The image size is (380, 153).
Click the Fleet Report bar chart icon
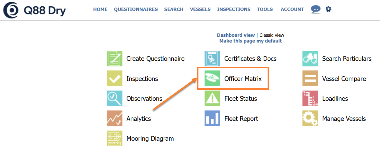[212, 118]
